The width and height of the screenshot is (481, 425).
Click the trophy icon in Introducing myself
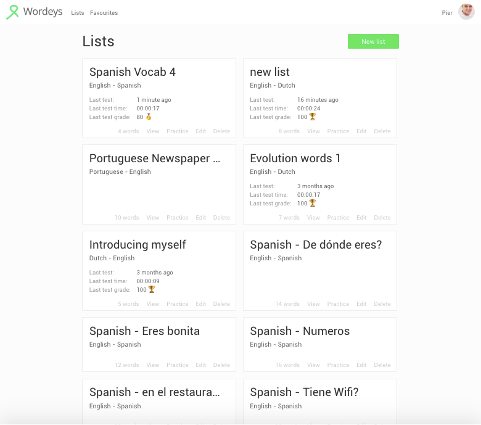click(x=152, y=289)
